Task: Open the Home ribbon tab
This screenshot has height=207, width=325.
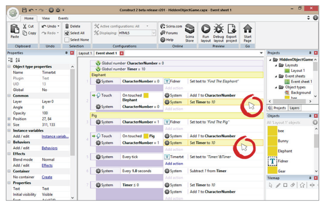Action: [29, 18]
